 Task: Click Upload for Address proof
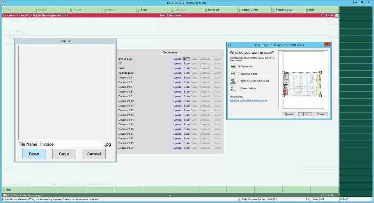point(177,73)
